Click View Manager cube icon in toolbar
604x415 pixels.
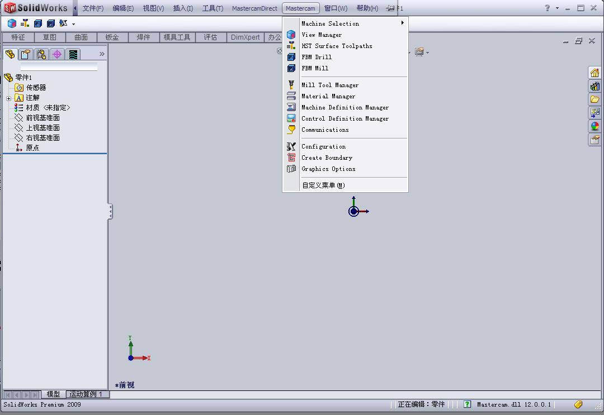(x=12, y=23)
